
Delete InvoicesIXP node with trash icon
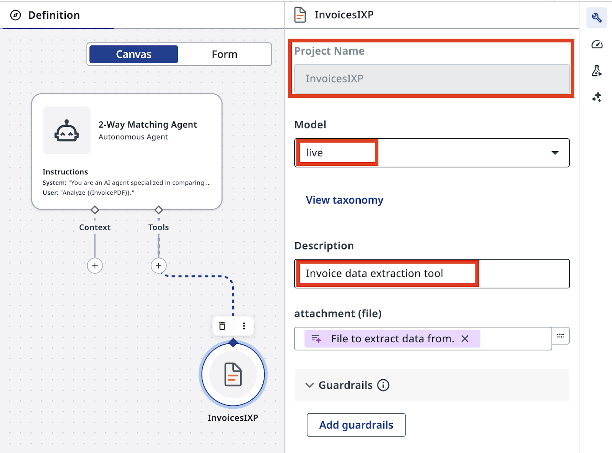[222, 326]
